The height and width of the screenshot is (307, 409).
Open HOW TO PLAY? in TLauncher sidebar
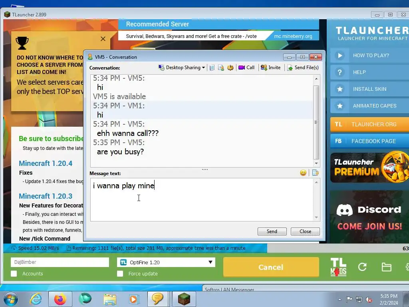pos(369,55)
